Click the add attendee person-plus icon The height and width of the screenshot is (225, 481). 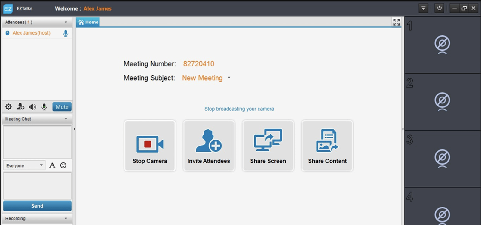click(x=20, y=107)
